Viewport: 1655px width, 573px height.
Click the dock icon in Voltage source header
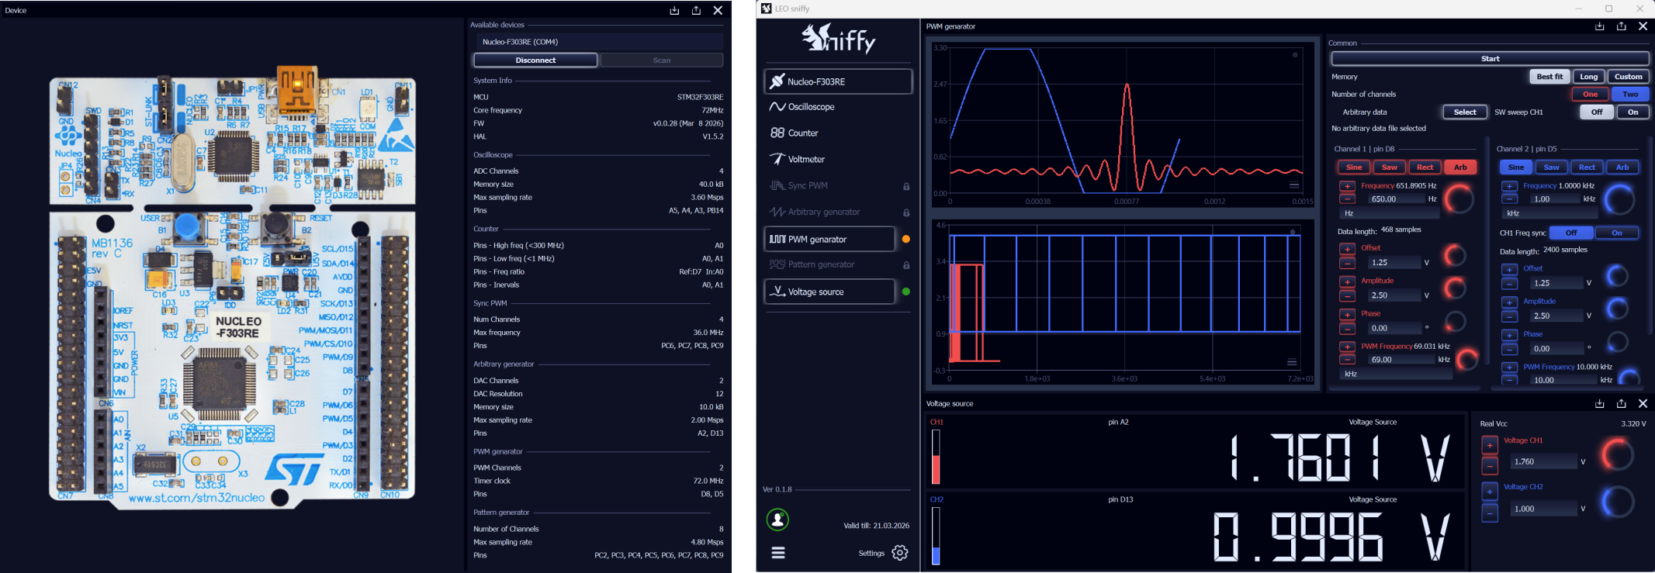(1599, 403)
